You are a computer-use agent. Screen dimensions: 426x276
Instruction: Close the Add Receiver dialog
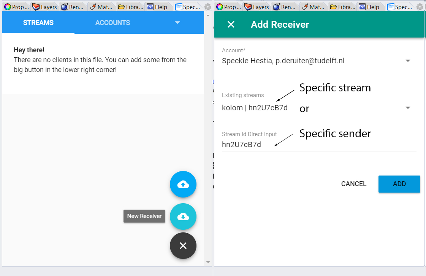pos(231,25)
